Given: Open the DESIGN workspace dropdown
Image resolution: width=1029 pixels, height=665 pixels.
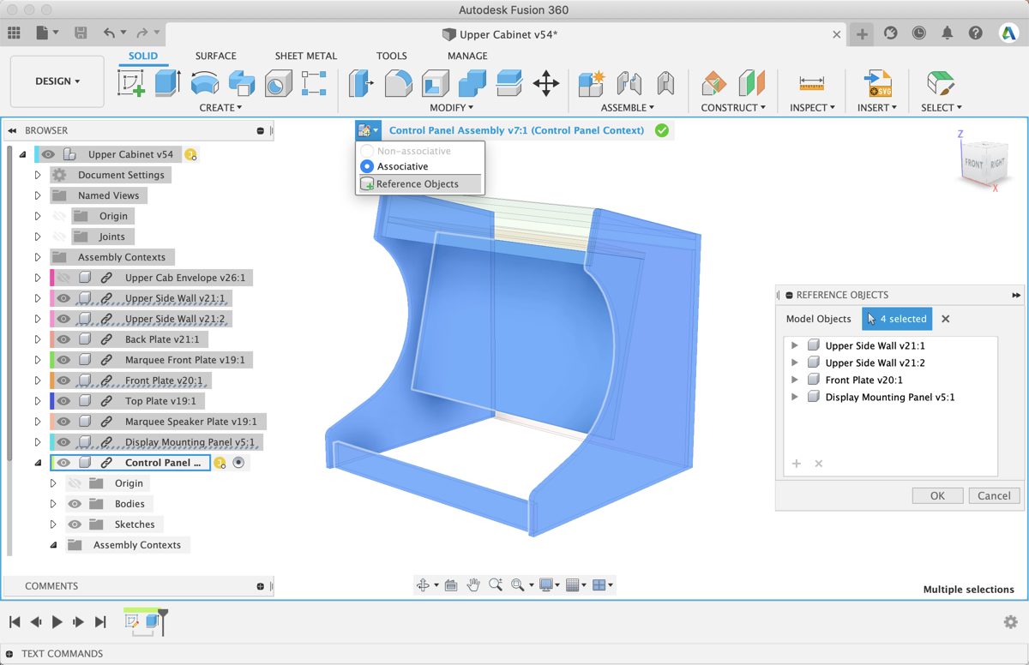Looking at the screenshot, I should 57,81.
